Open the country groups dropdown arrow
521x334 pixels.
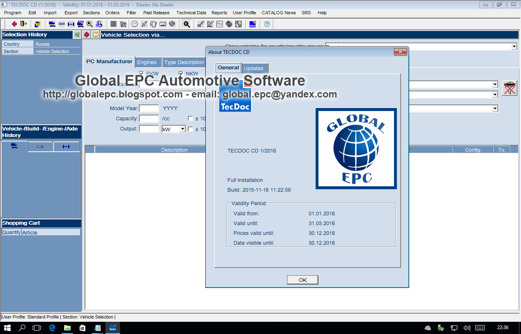(x=514, y=47)
